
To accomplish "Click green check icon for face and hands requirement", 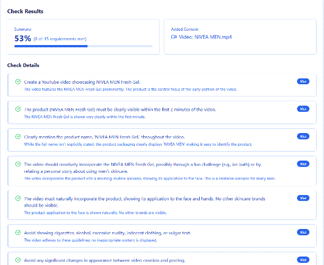I will tap(18, 198).
